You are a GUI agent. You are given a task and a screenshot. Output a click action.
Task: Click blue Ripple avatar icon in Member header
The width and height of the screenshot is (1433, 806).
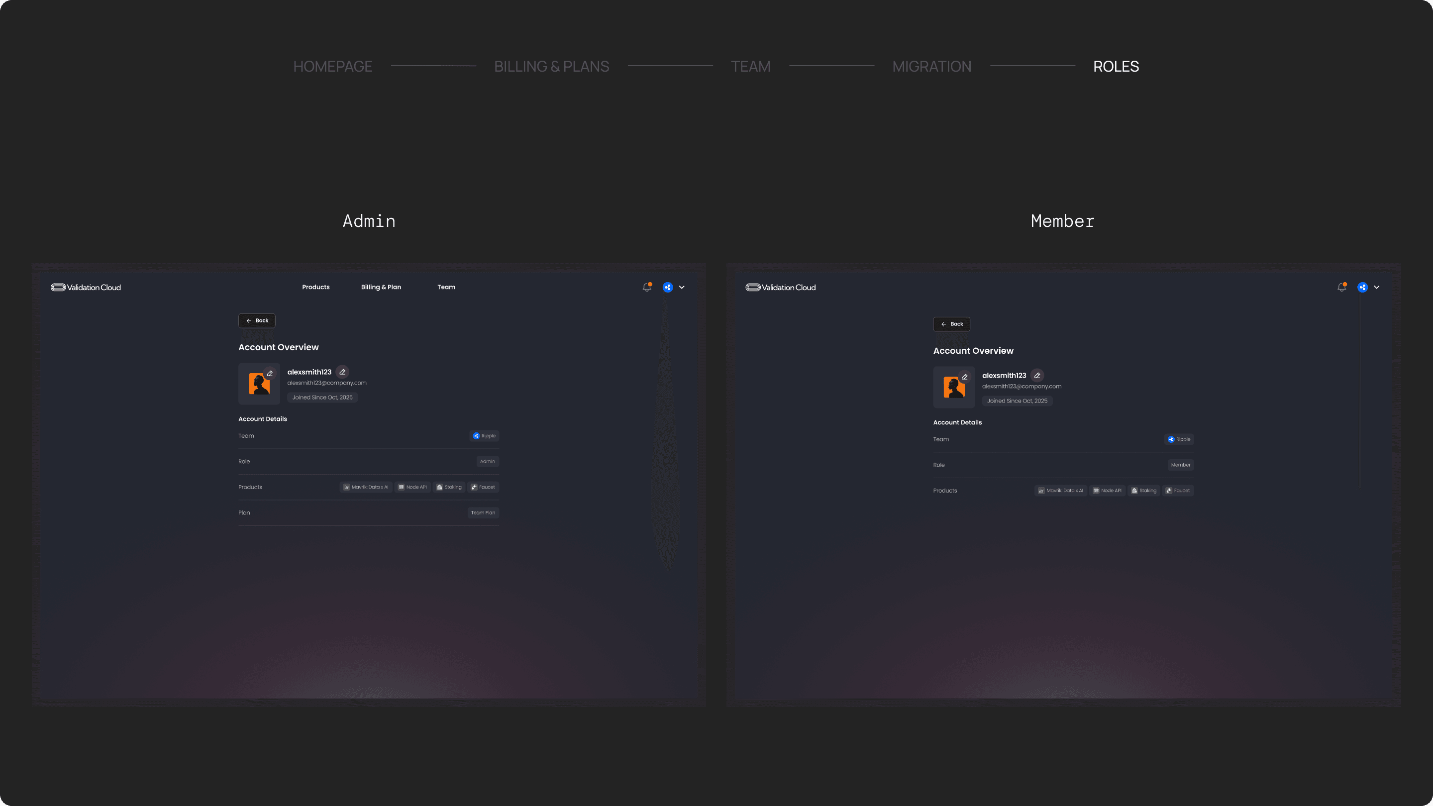pyautogui.click(x=1362, y=287)
